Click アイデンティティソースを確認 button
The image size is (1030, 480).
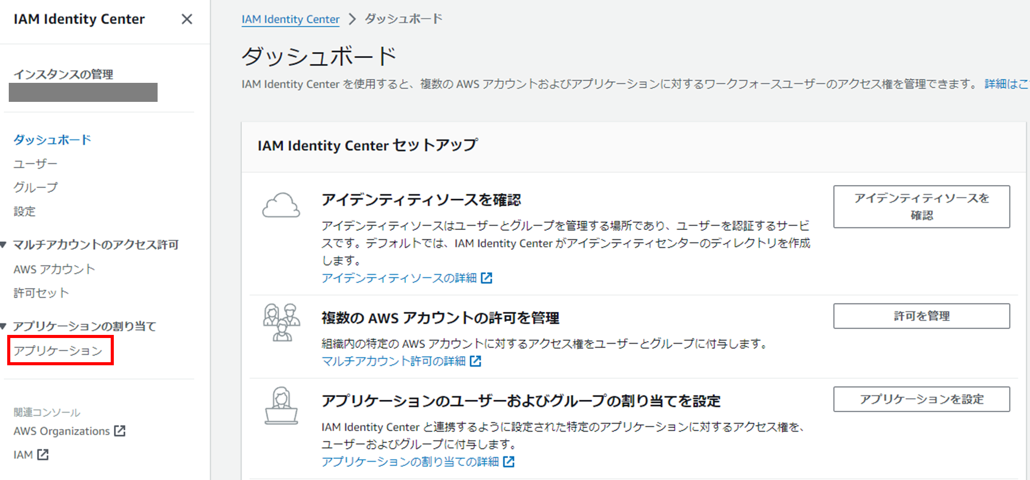tap(921, 206)
